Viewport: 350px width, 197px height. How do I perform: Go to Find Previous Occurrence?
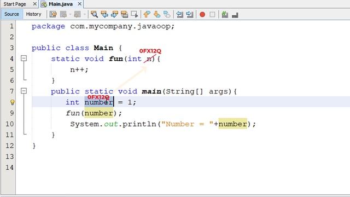pyautogui.click(x=104, y=15)
